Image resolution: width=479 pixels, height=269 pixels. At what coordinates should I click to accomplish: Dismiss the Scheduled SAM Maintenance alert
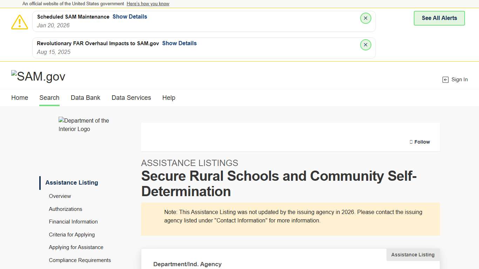coord(365,18)
